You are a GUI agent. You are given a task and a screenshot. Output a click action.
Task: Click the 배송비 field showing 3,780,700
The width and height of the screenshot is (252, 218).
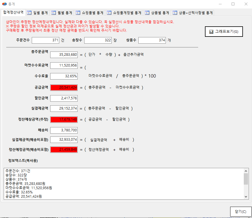[x=64, y=130]
